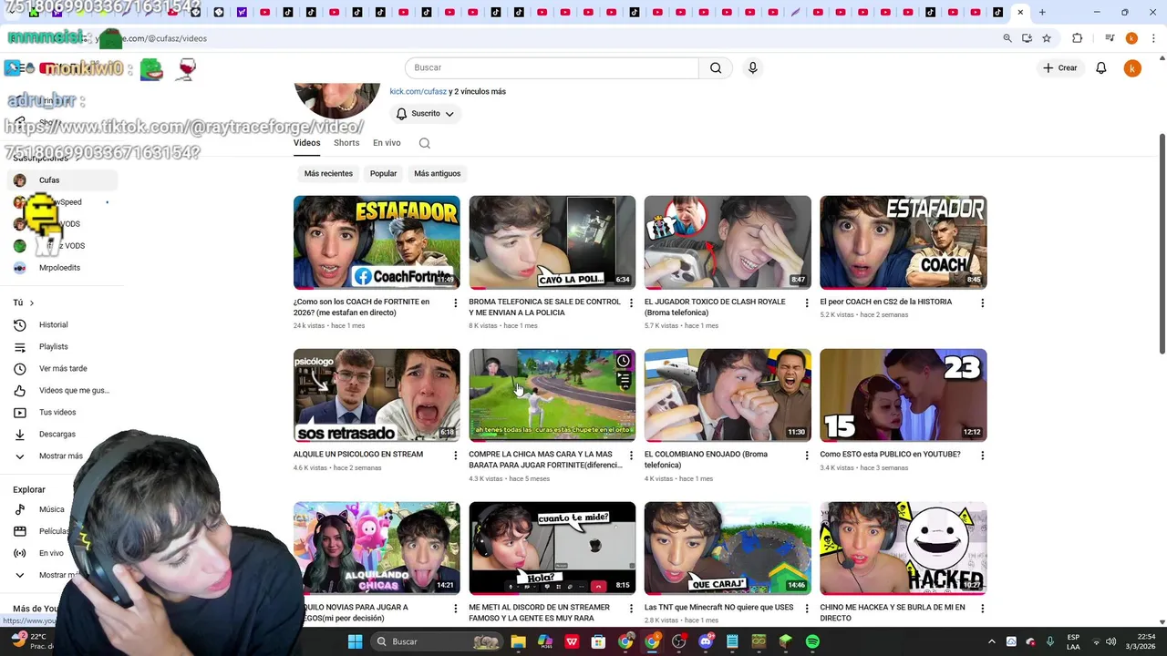Open kick.com/cufasz channel link
This screenshot has width=1167, height=656.
pos(418,91)
